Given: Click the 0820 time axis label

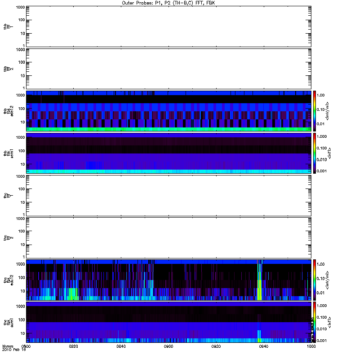Looking at the screenshot, I should (74, 346).
